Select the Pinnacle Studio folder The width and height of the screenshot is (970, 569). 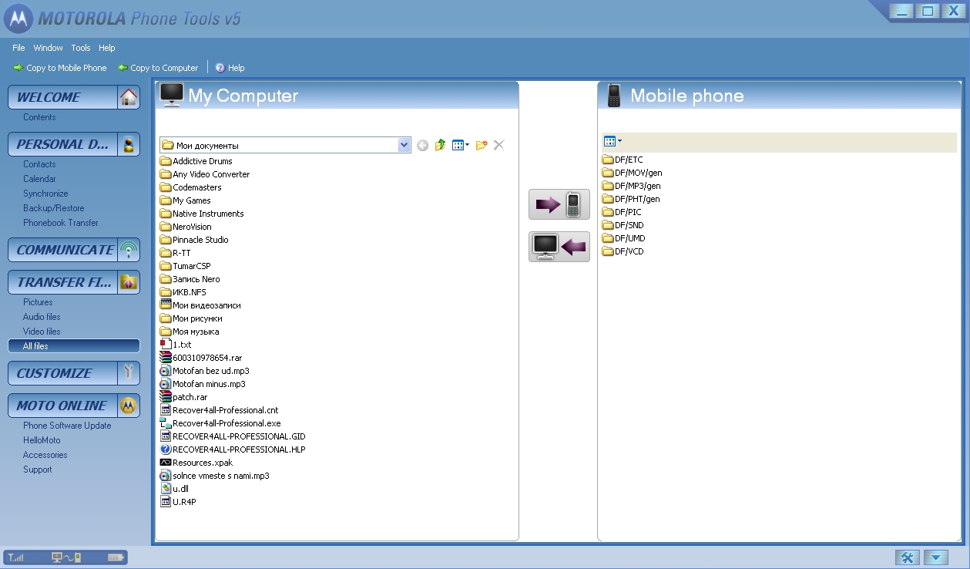pyautogui.click(x=194, y=240)
